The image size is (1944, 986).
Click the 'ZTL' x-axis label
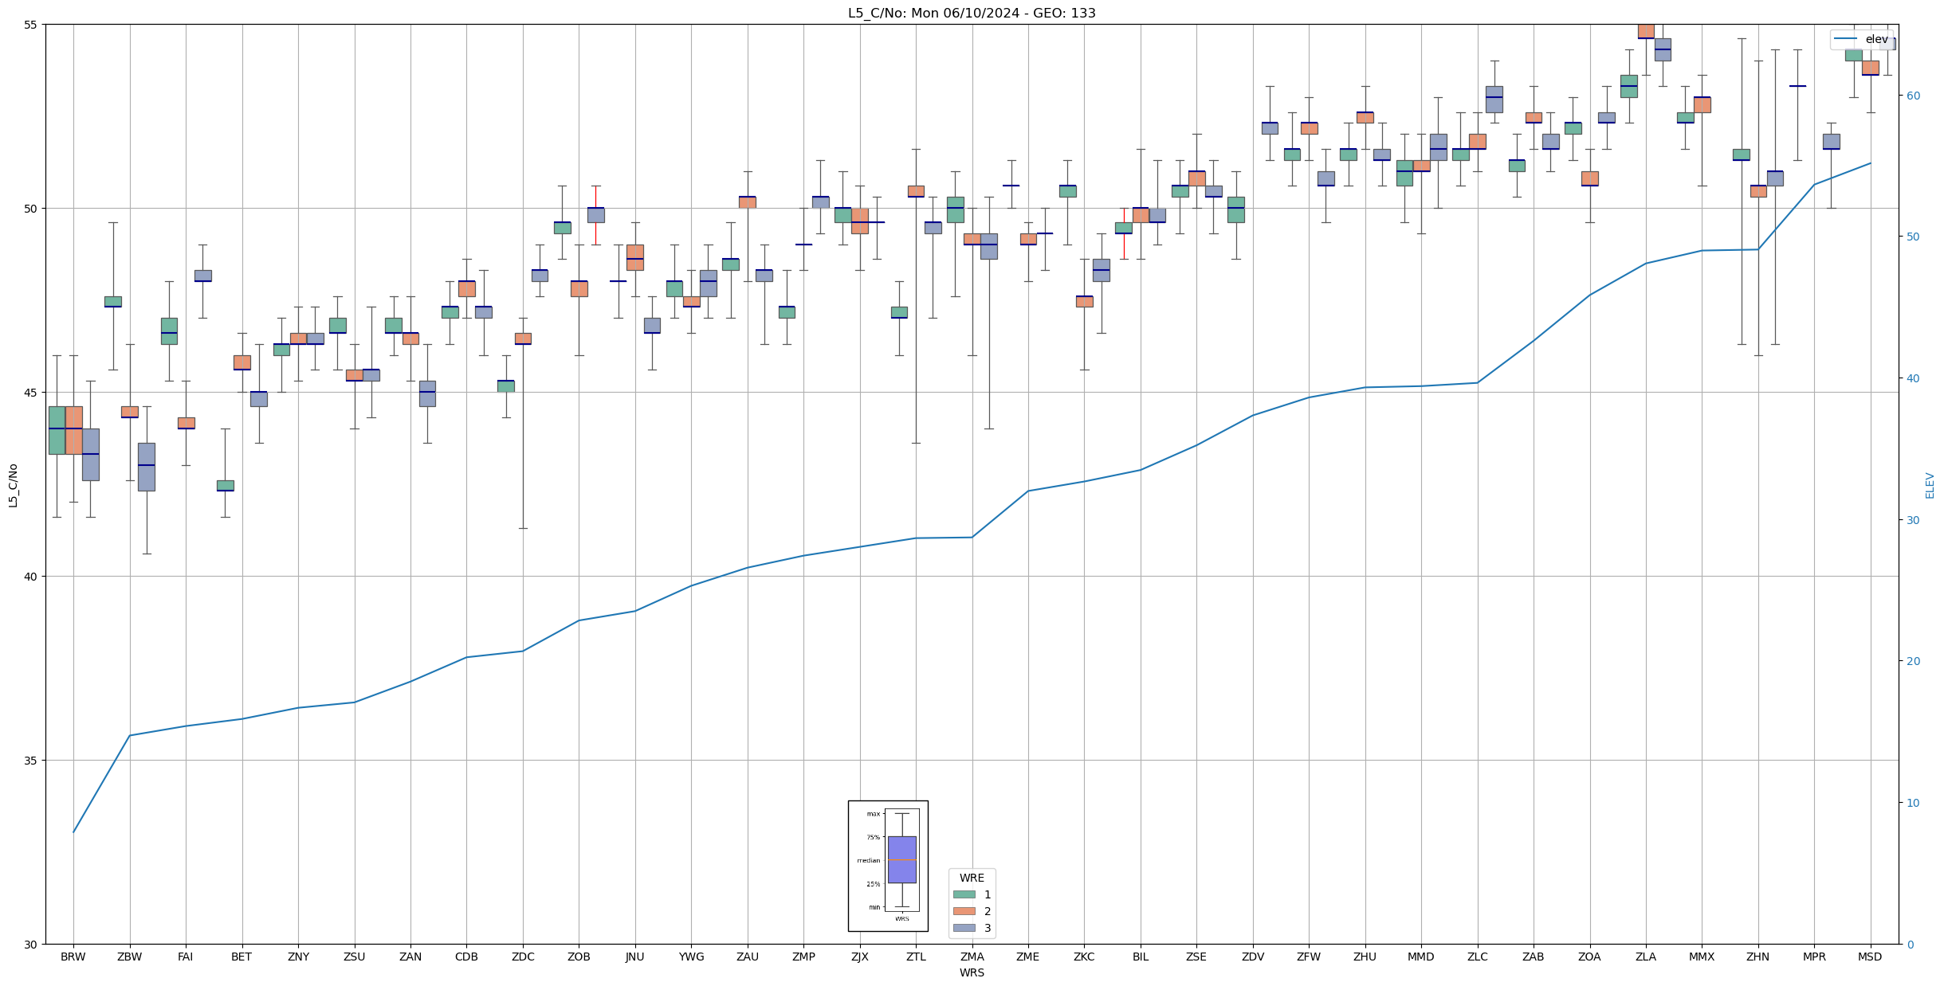(916, 957)
